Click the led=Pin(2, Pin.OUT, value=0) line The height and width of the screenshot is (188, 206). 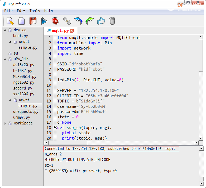pyautogui.click(x=90, y=80)
